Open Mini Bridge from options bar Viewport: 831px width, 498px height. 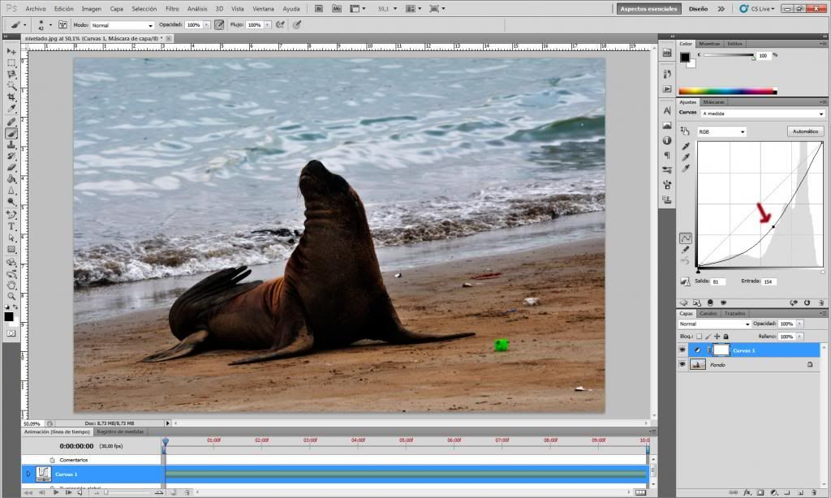[336, 8]
